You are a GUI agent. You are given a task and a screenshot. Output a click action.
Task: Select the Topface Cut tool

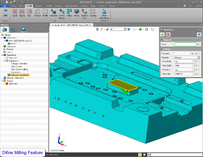point(84,14)
